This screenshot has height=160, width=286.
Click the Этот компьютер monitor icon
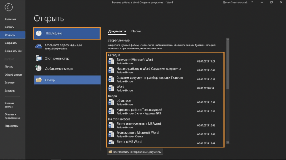coord(39,58)
